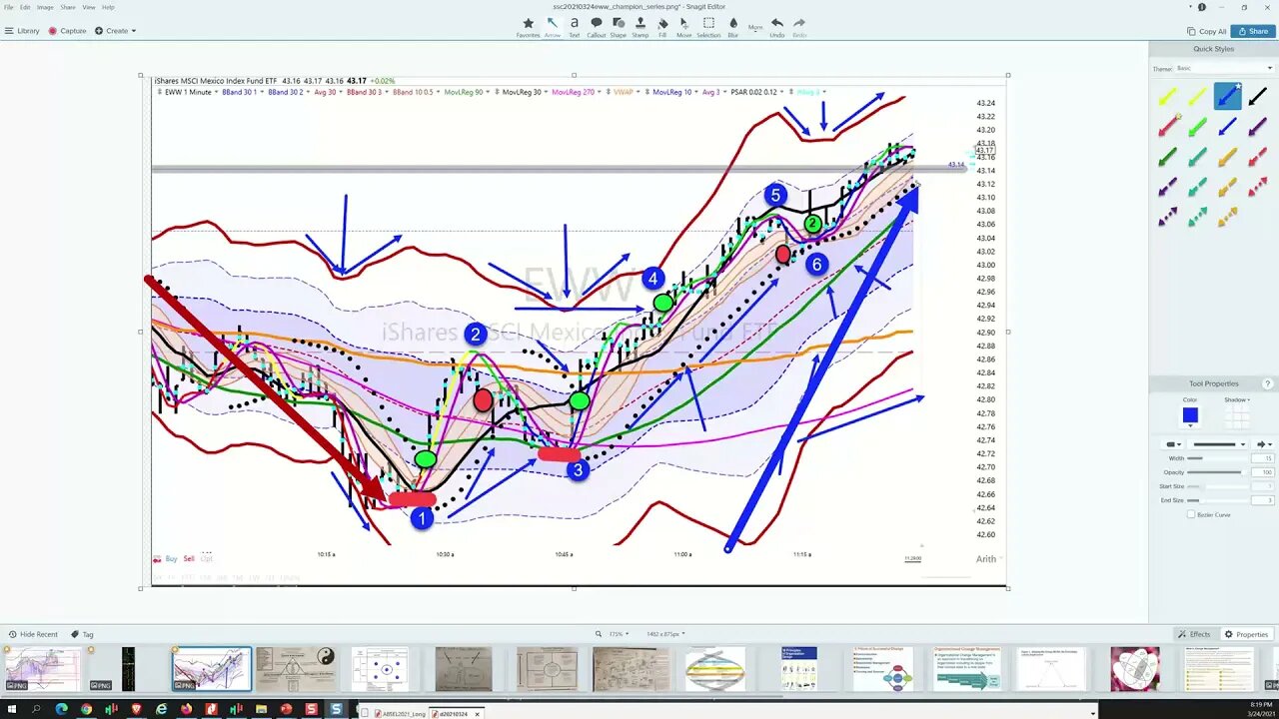The image size is (1279, 719).
Task: Open the arrow end style dropdown
Action: point(1265,444)
